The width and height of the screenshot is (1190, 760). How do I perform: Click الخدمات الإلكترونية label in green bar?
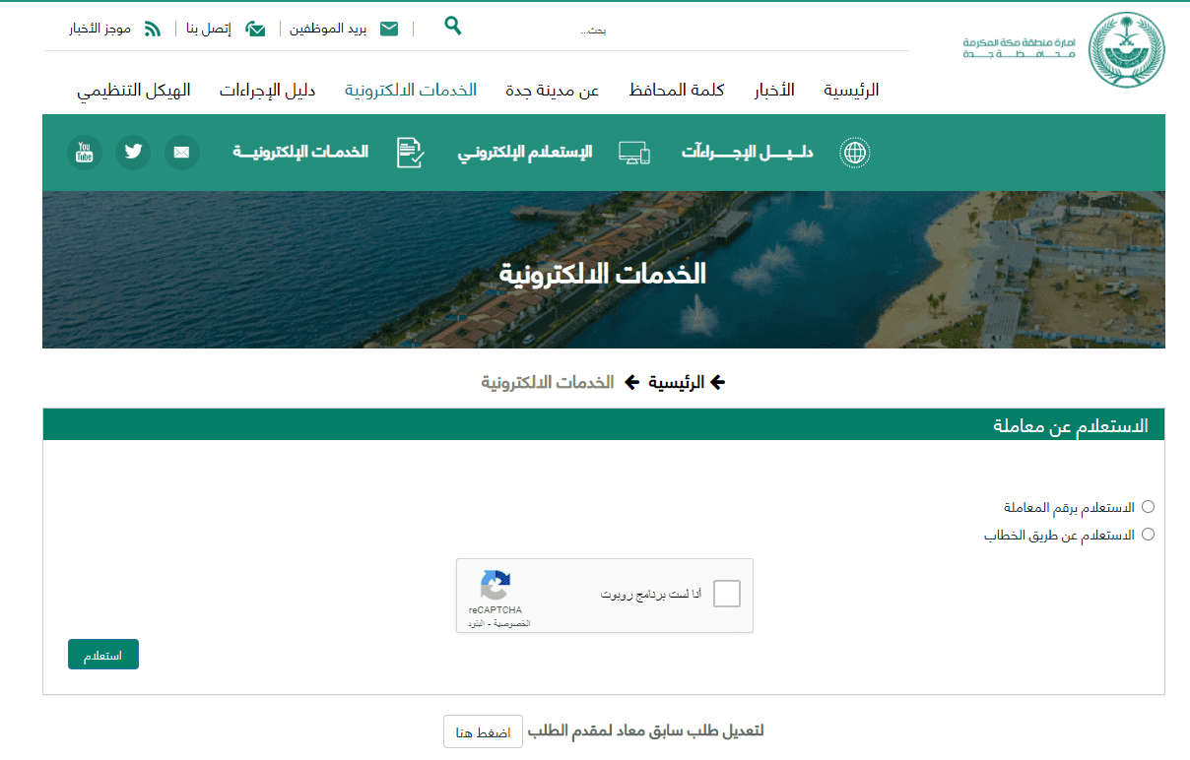[x=300, y=153]
